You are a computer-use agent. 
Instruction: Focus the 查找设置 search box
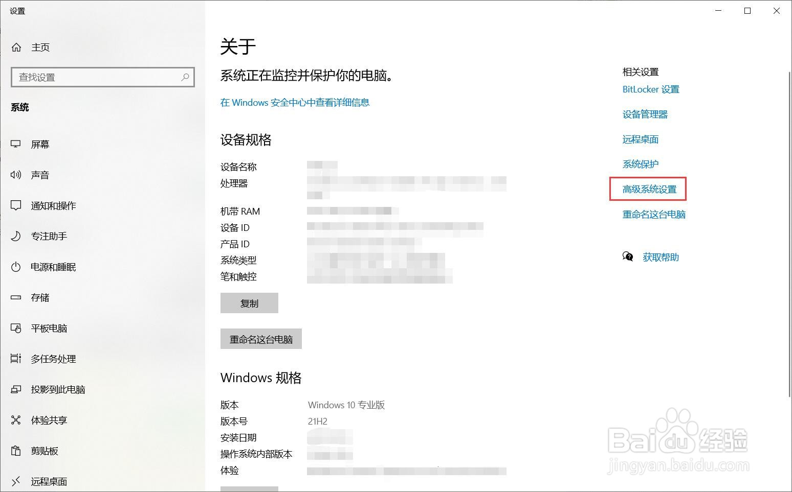pyautogui.click(x=103, y=77)
